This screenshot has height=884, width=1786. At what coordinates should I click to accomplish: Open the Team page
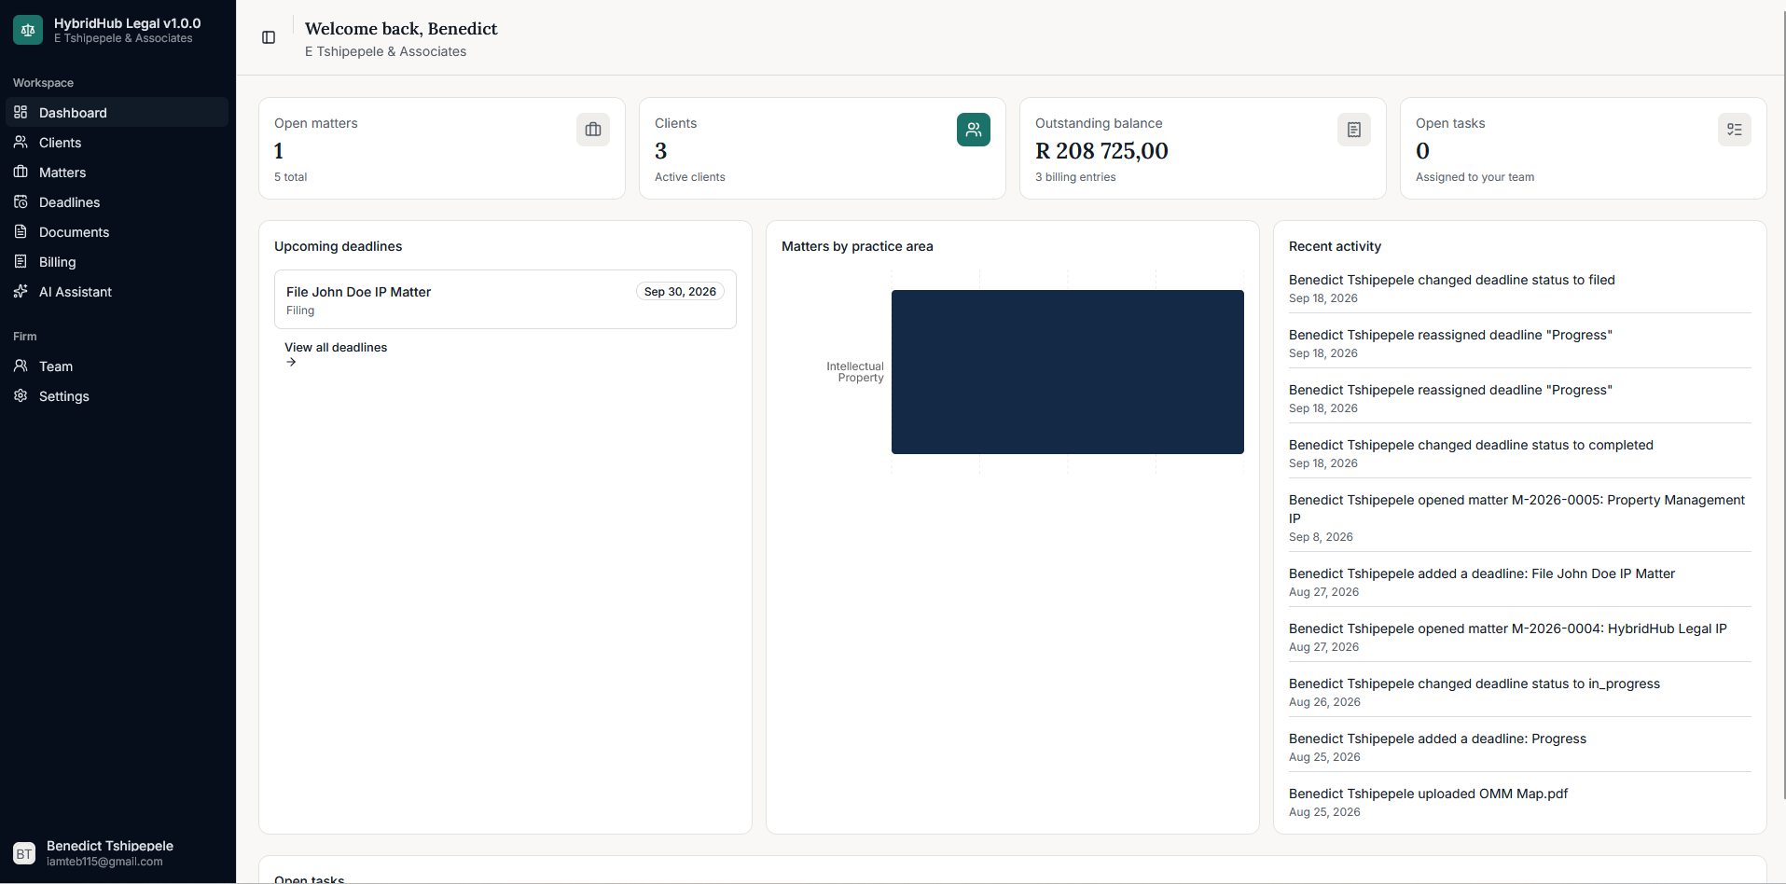tap(118, 366)
